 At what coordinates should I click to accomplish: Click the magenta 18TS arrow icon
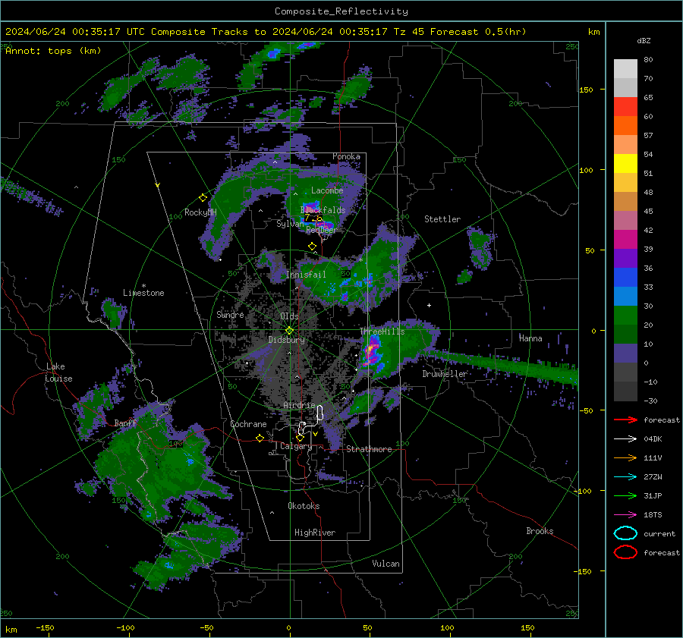(x=625, y=515)
